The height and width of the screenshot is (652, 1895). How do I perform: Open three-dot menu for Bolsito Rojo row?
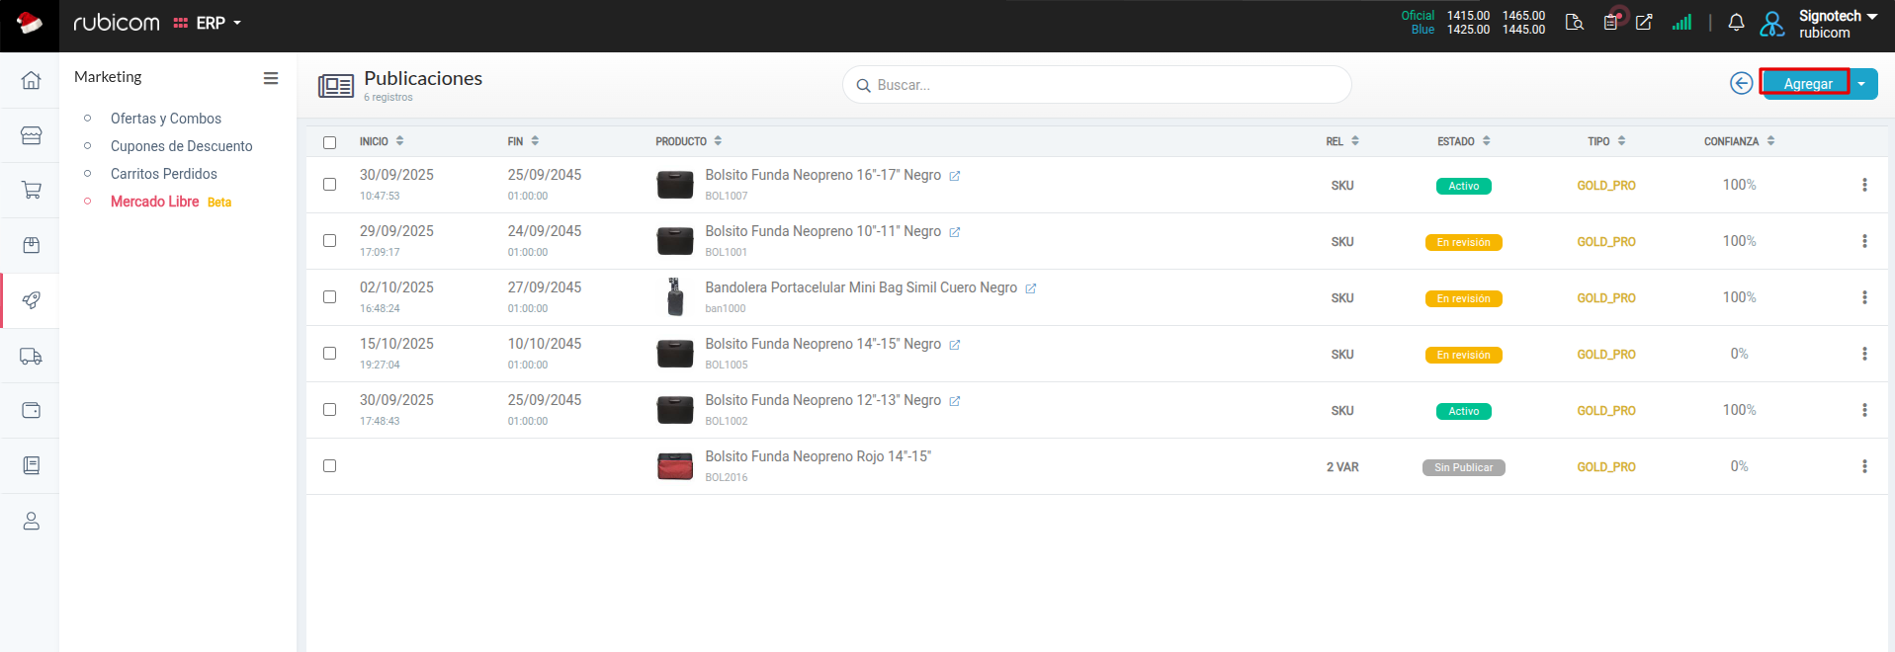[x=1864, y=466]
